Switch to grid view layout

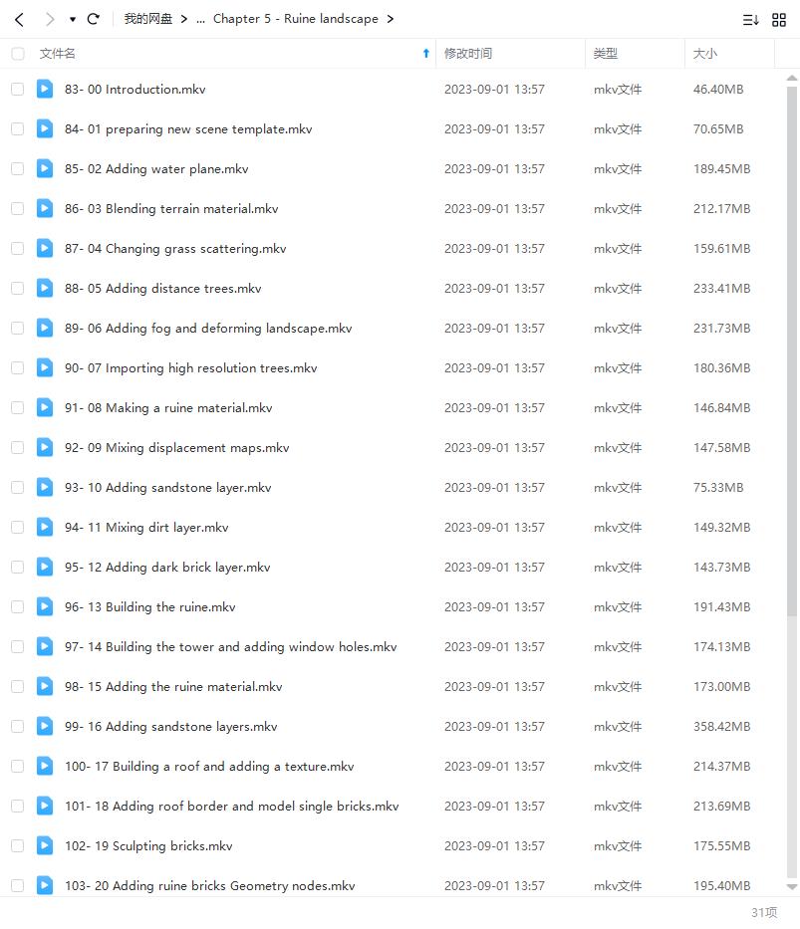click(779, 19)
